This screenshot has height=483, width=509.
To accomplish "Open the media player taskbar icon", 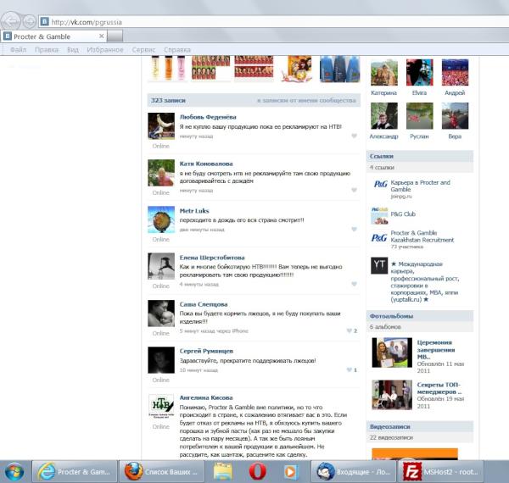I will pyautogui.click(x=290, y=472).
